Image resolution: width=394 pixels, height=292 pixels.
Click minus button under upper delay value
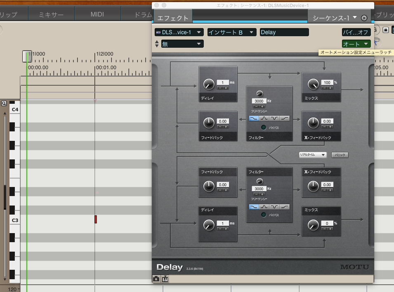click(x=220, y=88)
